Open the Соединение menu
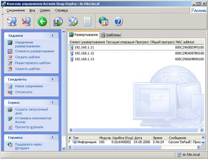208x159 pixels. 16,10
